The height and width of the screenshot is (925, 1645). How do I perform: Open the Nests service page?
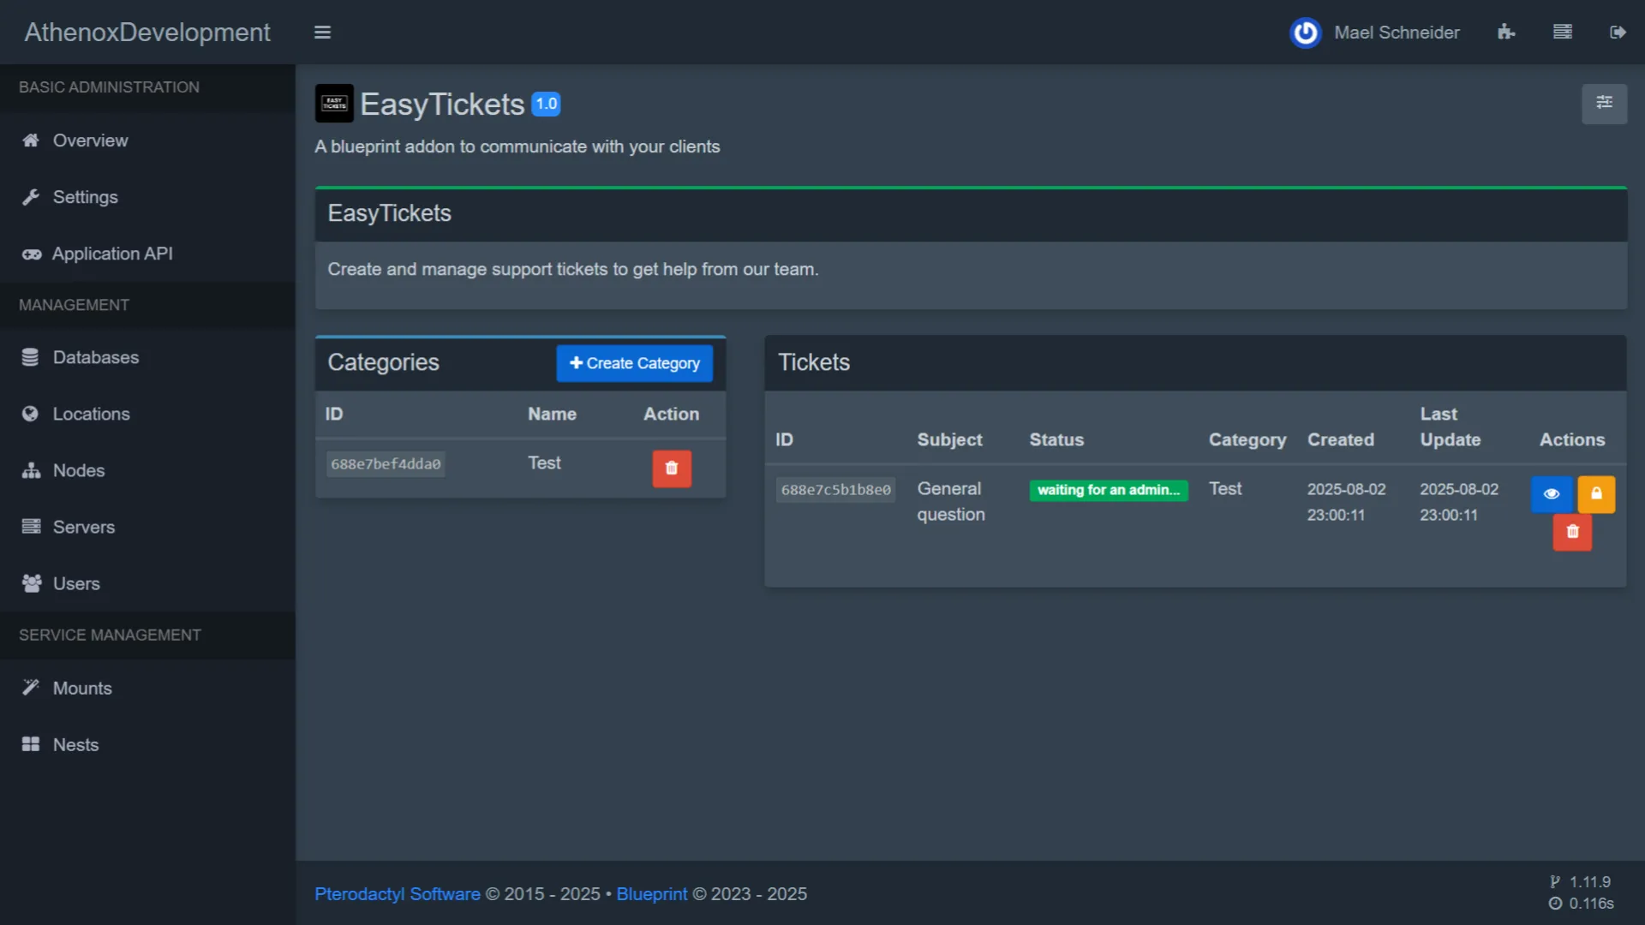coord(75,744)
